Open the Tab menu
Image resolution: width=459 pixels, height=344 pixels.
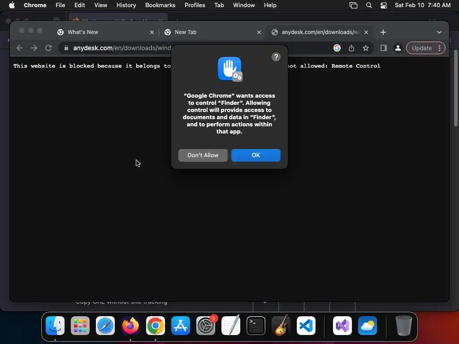point(219,5)
